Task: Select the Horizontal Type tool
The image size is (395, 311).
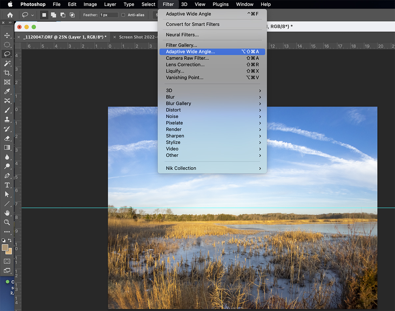Action: coord(7,185)
